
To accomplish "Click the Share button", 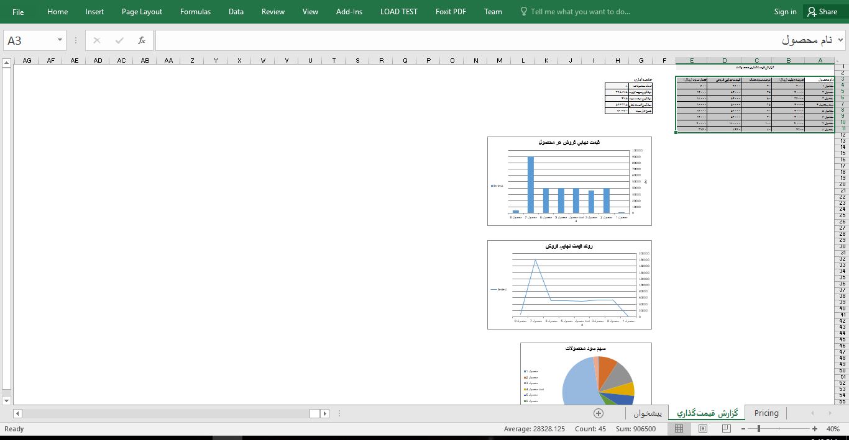I will (x=822, y=12).
